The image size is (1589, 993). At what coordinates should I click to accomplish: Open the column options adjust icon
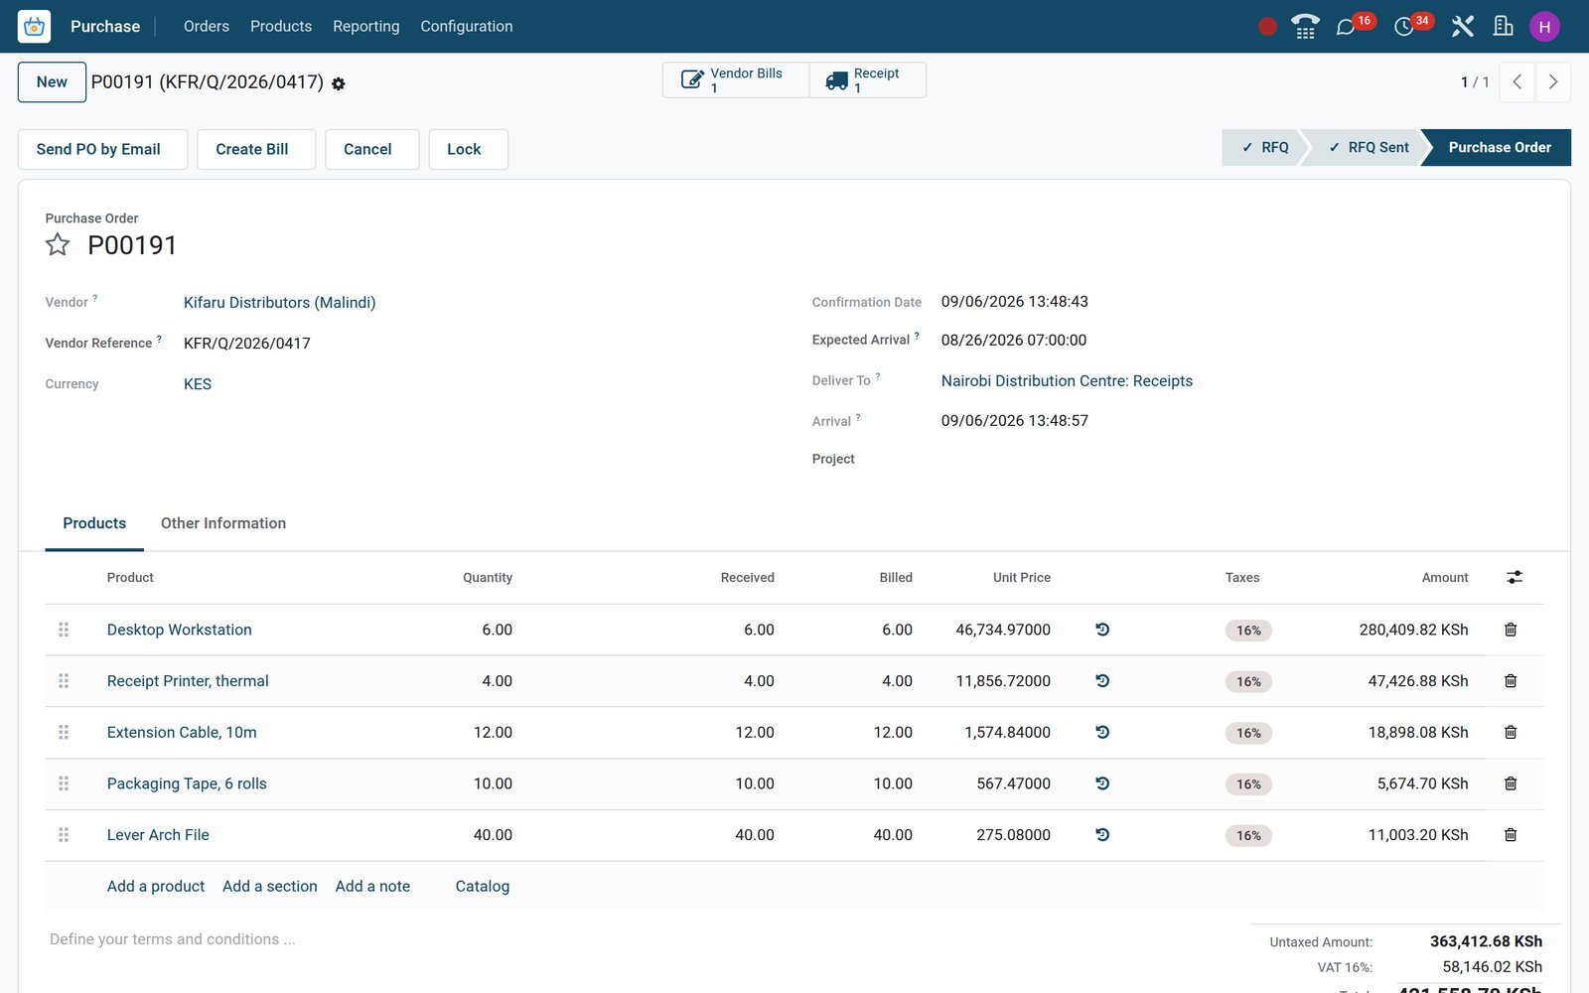[x=1515, y=577]
